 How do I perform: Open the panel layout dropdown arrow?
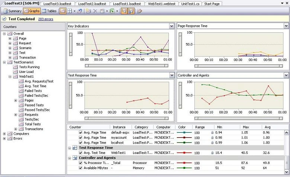(x=74, y=11)
